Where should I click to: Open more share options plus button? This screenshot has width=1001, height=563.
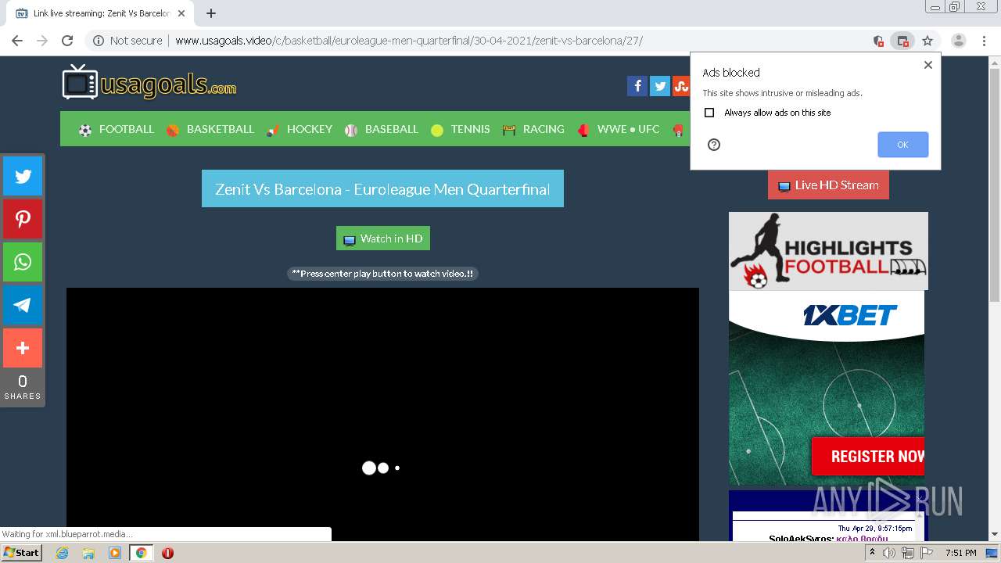(23, 348)
